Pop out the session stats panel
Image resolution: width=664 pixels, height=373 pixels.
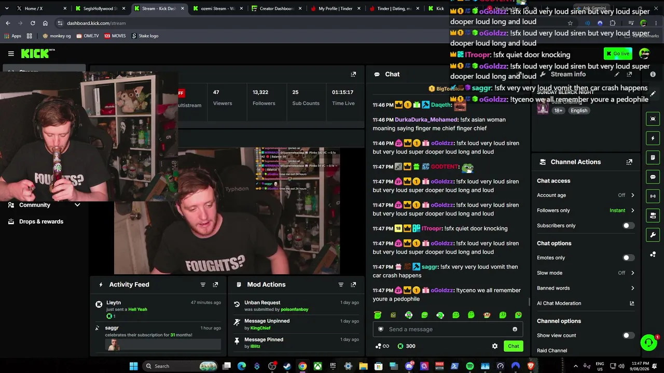click(353, 74)
